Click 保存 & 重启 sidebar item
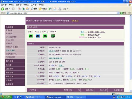 [15, 50]
